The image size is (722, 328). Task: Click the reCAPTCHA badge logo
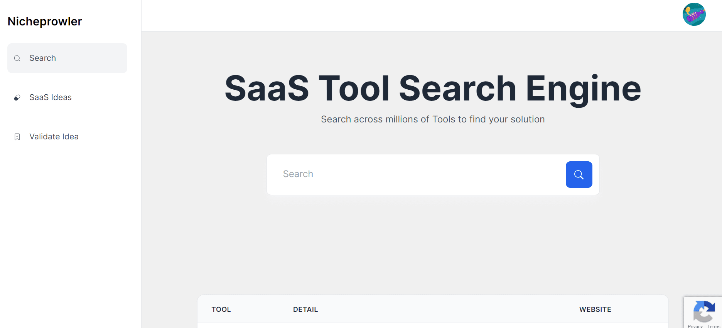pos(704,311)
